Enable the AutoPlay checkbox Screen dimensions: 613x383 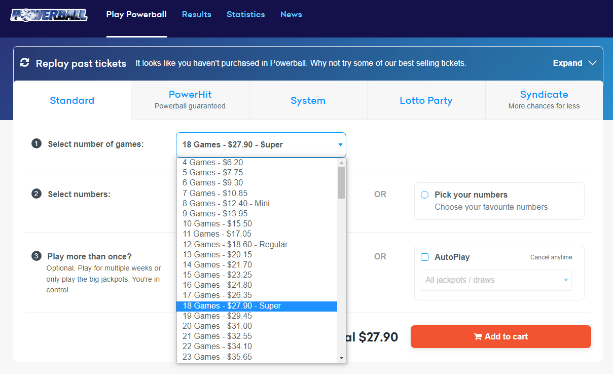click(x=425, y=257)
